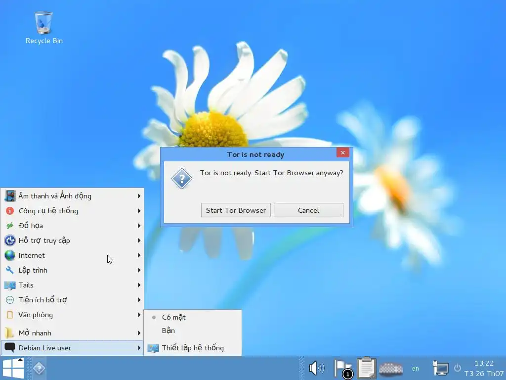Expand Âm thanh và Ảnh động submenu arrow
The width and height of the screenshot is (506, 380).
click(139, 196)
